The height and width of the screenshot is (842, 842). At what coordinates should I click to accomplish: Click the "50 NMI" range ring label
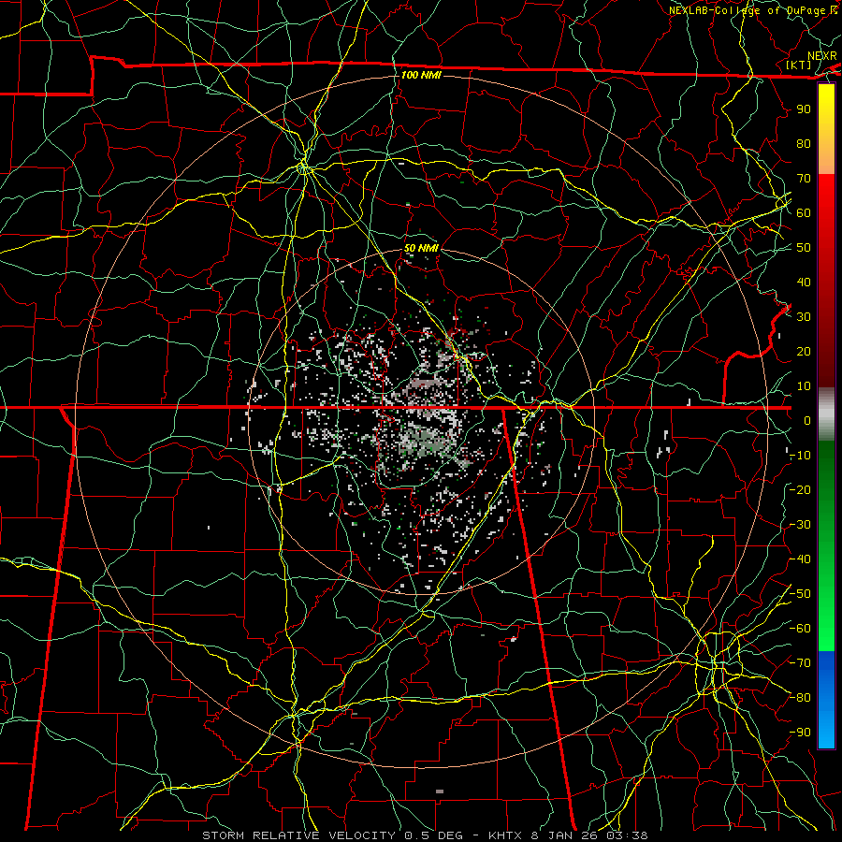[x=421, y=248]
